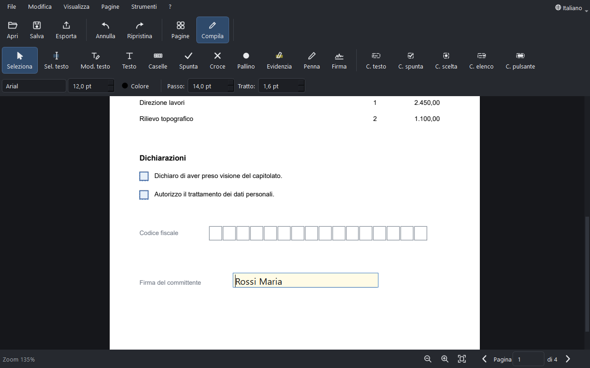This screenshot has width=590, height=368.
Task: Select the Penna drawing tool
Action: (312, 60)
